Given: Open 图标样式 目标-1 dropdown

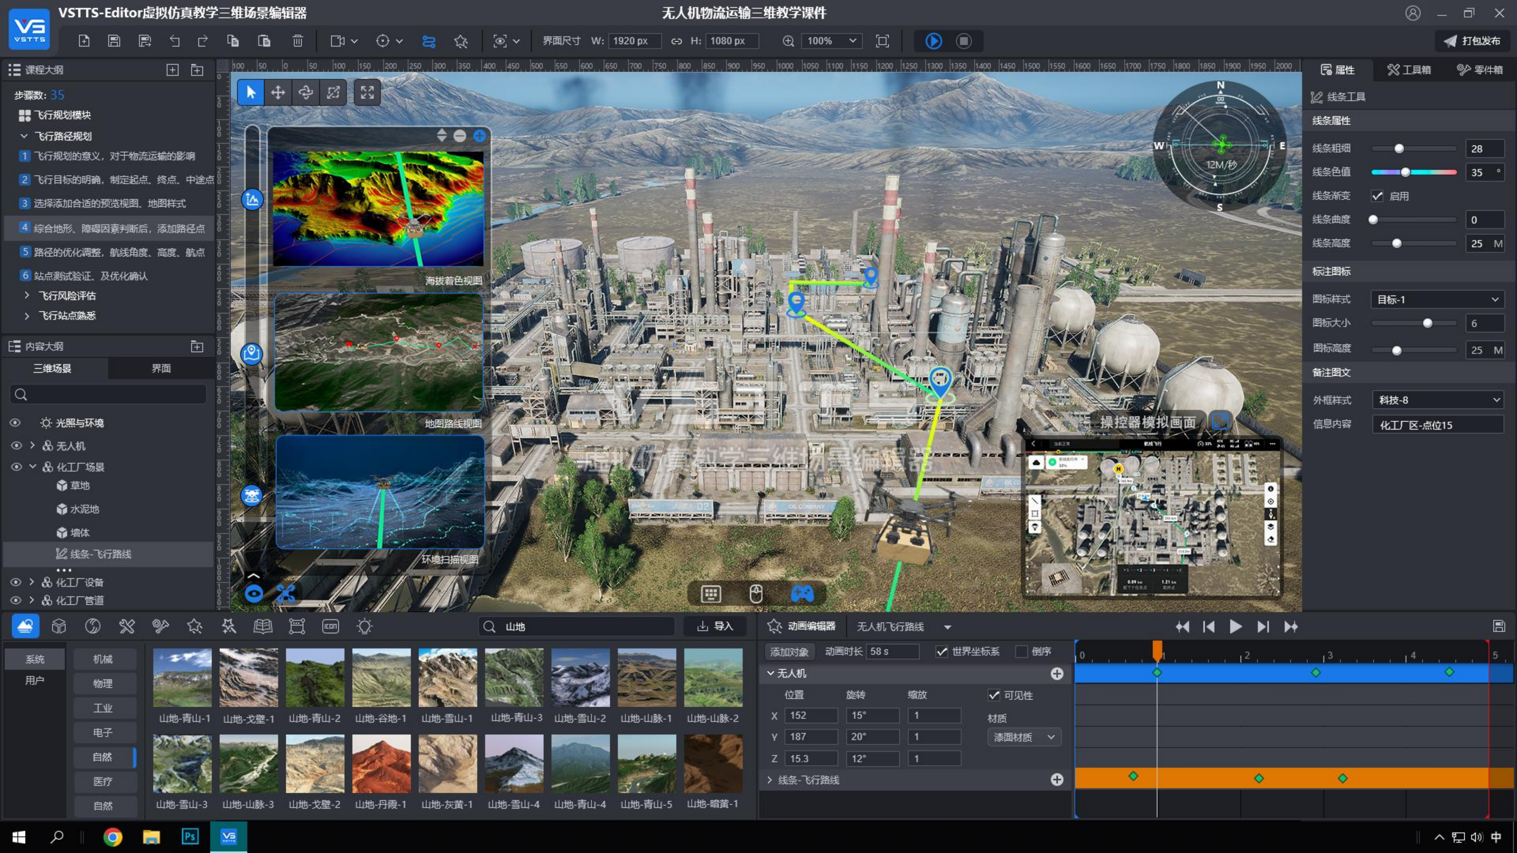Looking at the screenshot, I should click(x=1437, y=299).
